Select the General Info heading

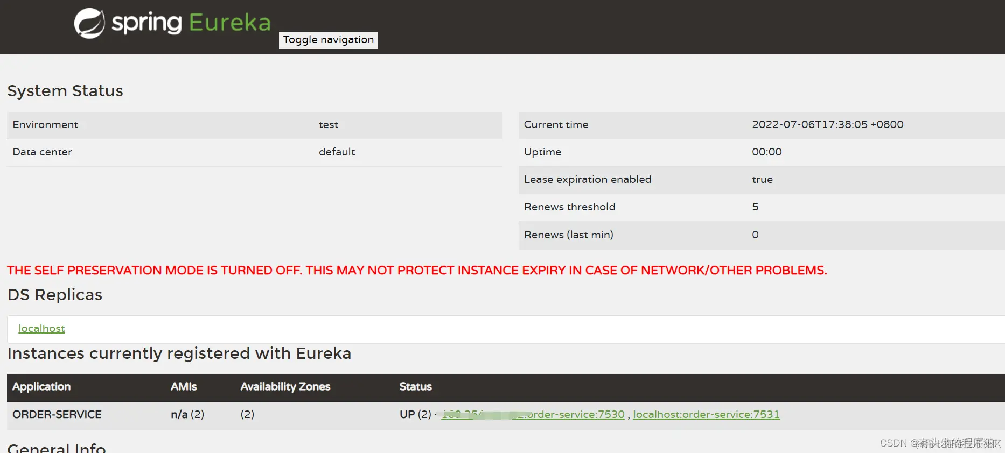tap(57, 447)
